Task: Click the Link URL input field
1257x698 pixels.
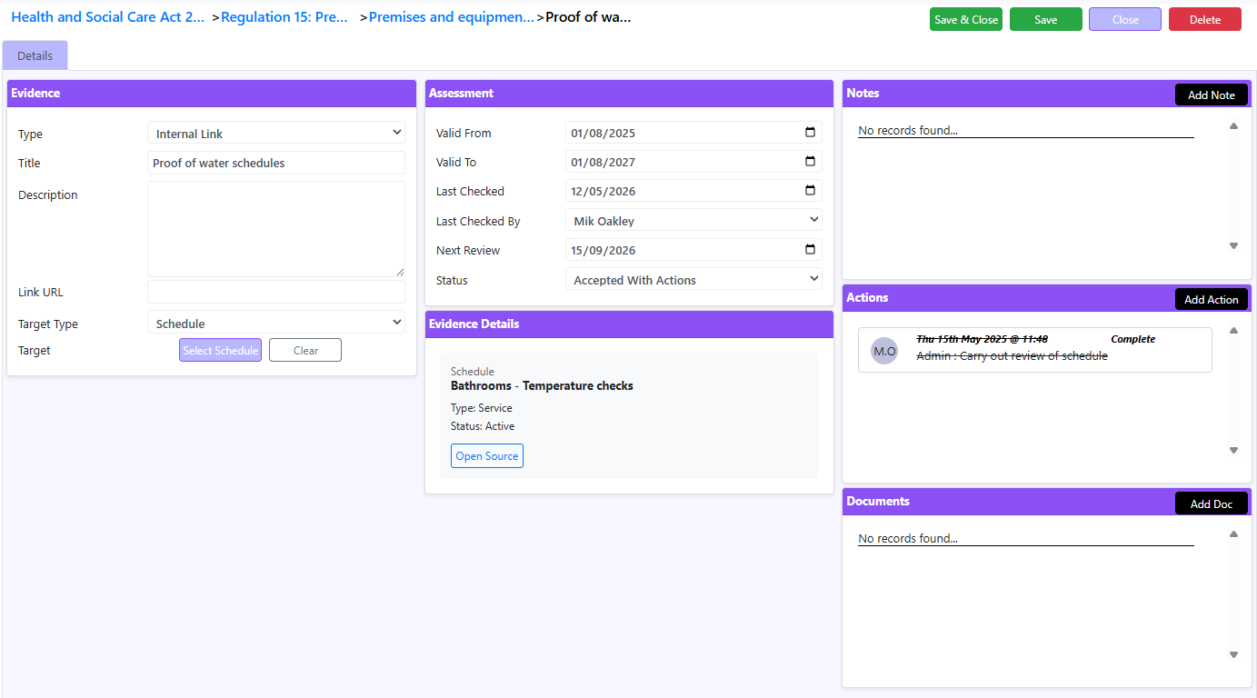Action: point(276,292)
